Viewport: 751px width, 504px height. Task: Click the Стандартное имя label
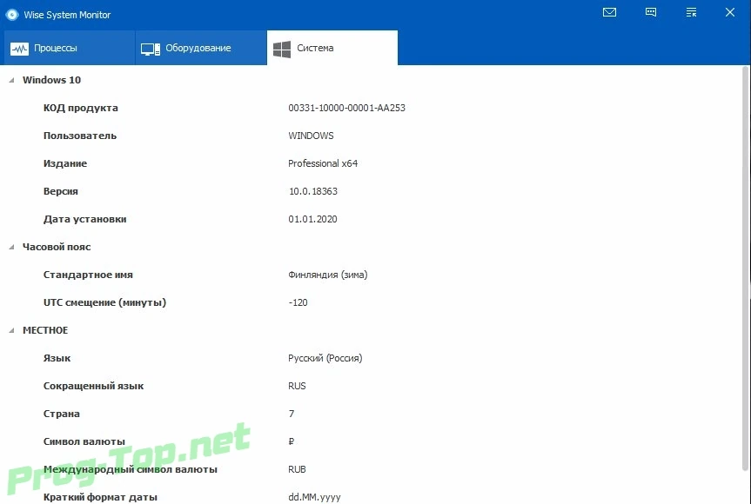point(88,275)
